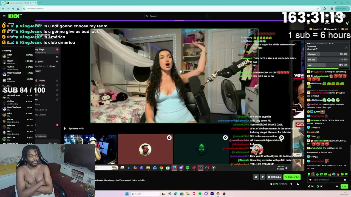Open chat settings gear

pos(337,186)
